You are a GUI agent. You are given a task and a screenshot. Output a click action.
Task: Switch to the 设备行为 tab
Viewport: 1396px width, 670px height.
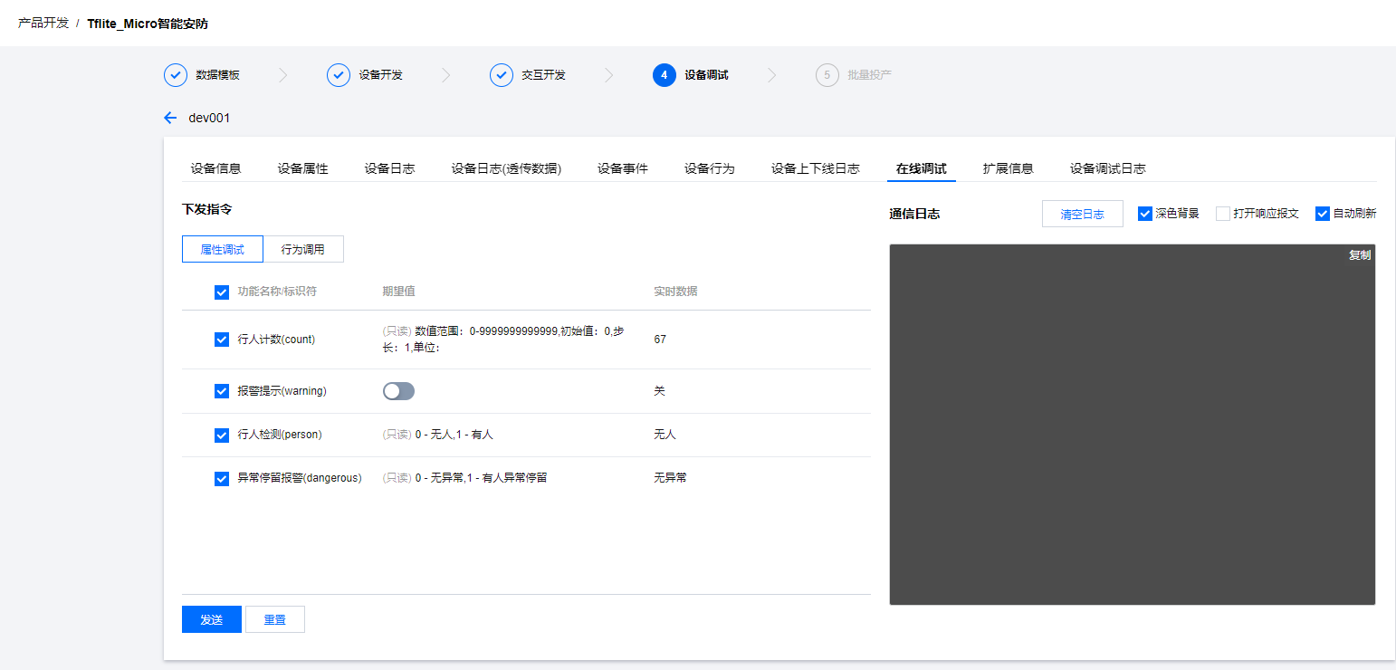[x=710, y=168]
